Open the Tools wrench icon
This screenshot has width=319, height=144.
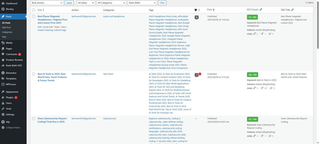pos(3,109)
